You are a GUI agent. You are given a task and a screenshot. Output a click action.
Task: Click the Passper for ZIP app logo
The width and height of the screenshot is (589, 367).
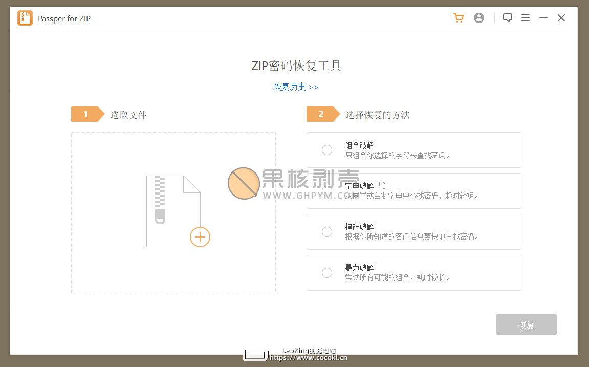[25, 18]
